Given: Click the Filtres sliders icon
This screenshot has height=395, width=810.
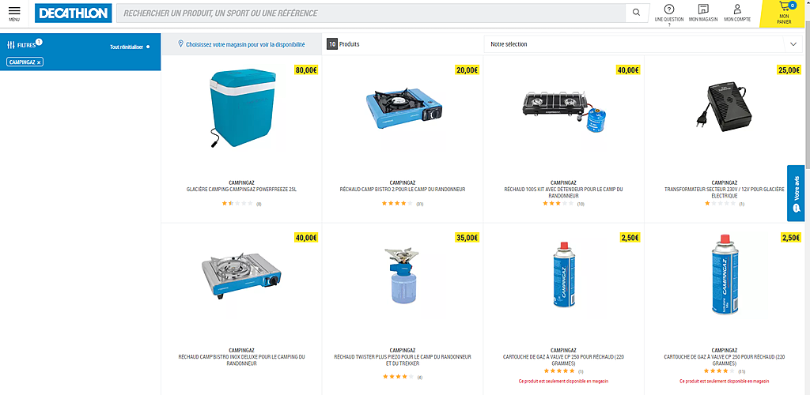Looking at the screenshot, I should click(x=10, y=45).
